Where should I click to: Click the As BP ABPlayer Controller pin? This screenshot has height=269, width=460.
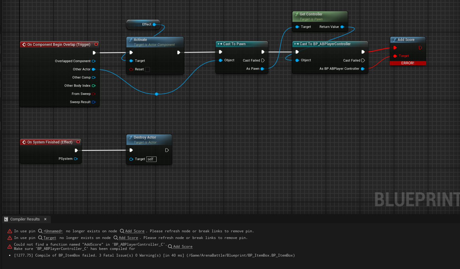pos(363,69)
